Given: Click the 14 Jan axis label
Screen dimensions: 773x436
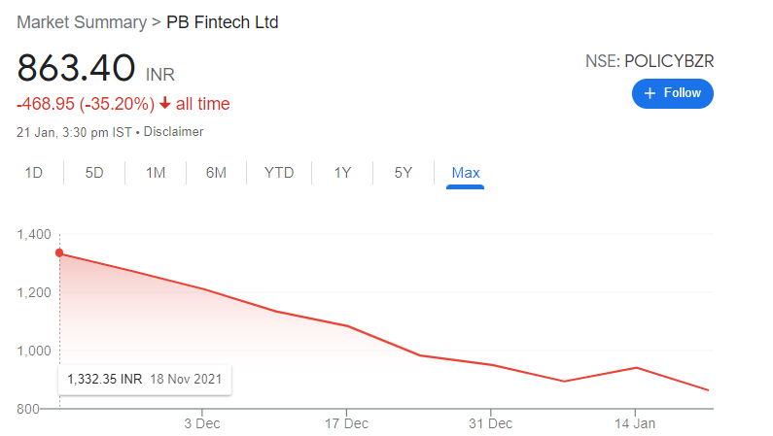Looking at the screenshot, I should click(635, 423).
